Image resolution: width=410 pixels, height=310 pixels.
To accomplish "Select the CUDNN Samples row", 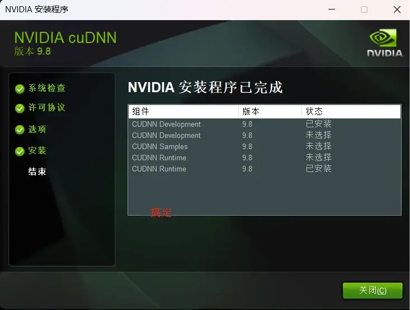I will [x=265, y=146].
